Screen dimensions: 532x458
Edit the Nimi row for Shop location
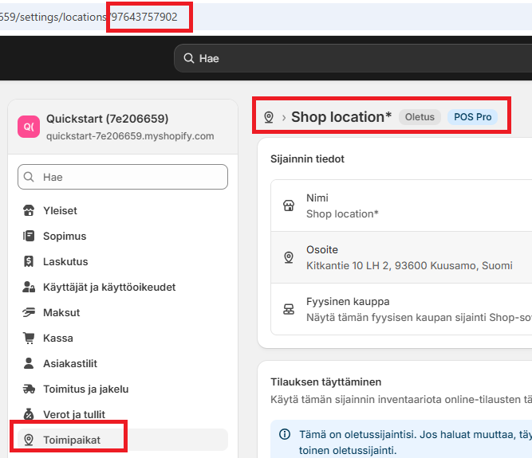(399, 206)
